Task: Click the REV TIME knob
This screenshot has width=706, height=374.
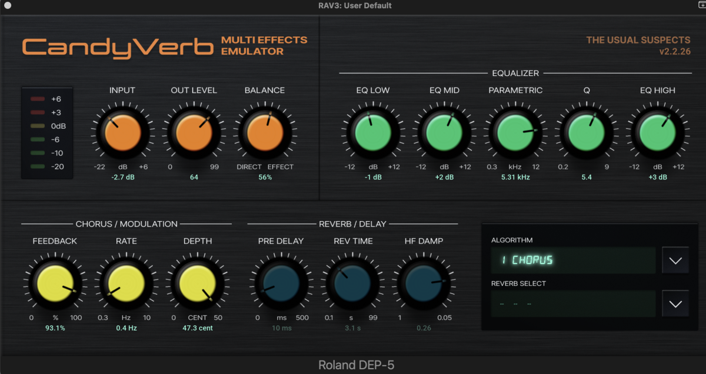Action: click(x=352, y=283)
